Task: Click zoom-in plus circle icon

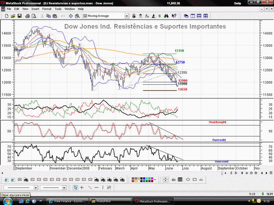Action: 256,173
